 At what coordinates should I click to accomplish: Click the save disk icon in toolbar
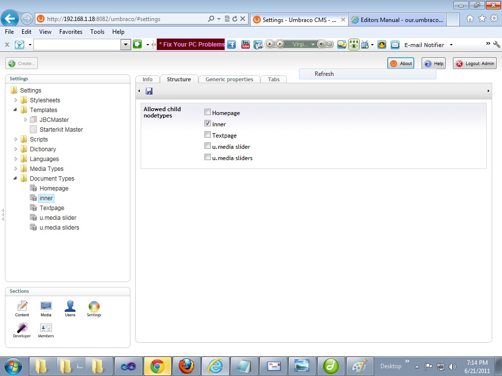point(149,91)
